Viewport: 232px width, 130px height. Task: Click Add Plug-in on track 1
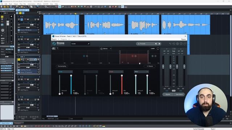click(24, 32)
